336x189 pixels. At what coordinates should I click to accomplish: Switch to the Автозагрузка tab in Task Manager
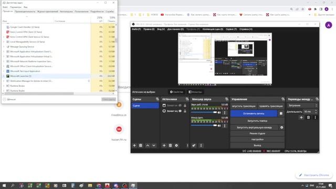tap(66, 12)
